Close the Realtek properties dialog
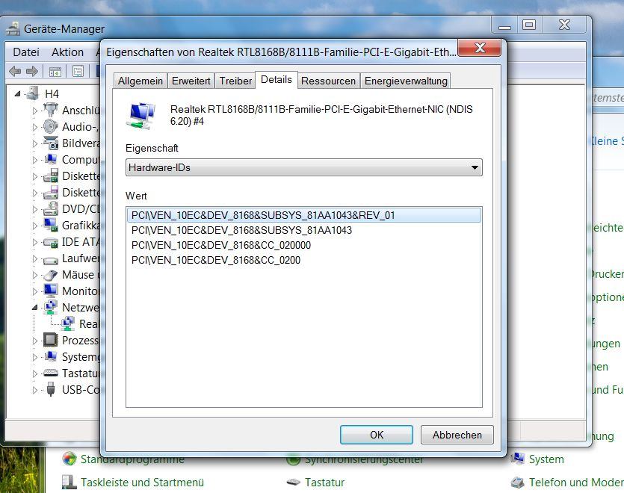 click(480, 48)
